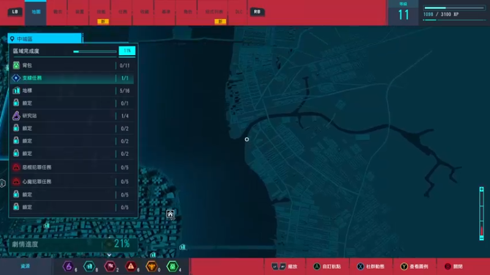Click the orange challenge token icon

pos(151,266)
